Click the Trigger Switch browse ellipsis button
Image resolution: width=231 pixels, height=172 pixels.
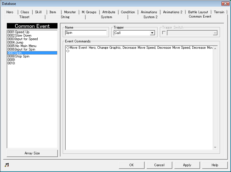(215, 33)
